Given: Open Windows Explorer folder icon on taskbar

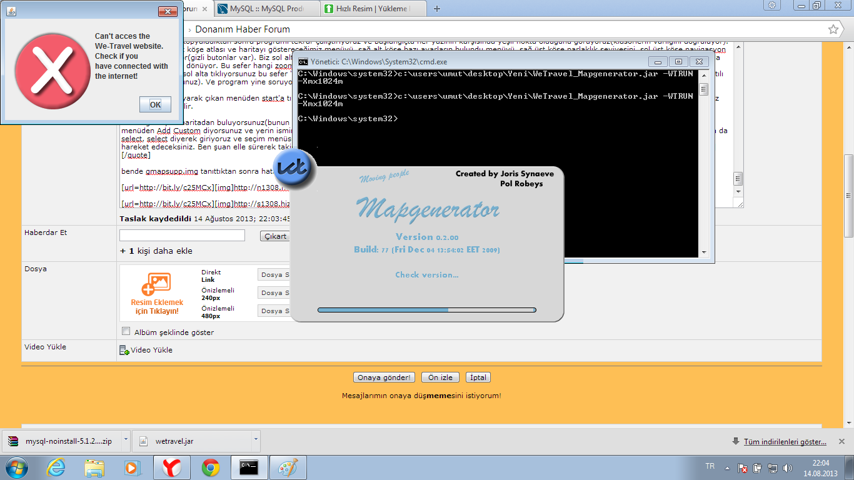Looking at the screenshot, I should (94, 467).
